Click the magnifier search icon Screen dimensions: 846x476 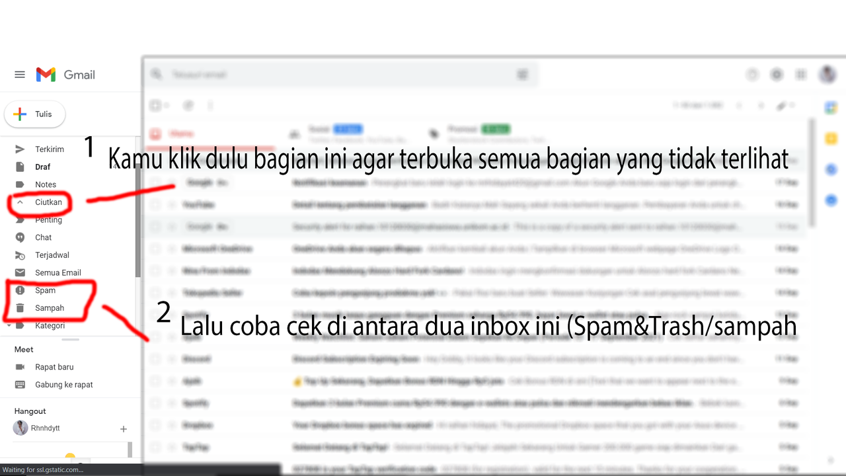[x=156, y=75]
